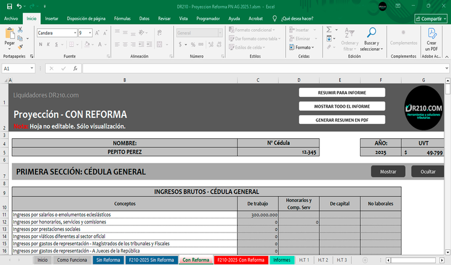Click the Ocultar button
The height and width of the screenshot is (265, 451).
tap(428, 171)
